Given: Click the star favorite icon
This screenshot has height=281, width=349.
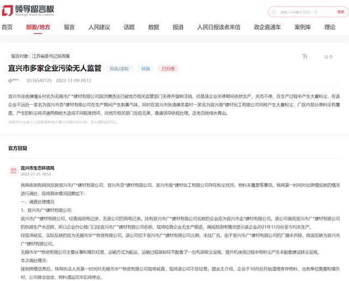Looking at the screenshot, I should (325, 57).
